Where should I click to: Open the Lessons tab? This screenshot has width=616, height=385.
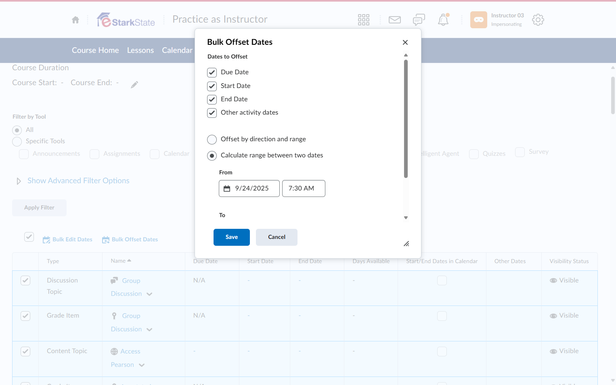[140, 50]
